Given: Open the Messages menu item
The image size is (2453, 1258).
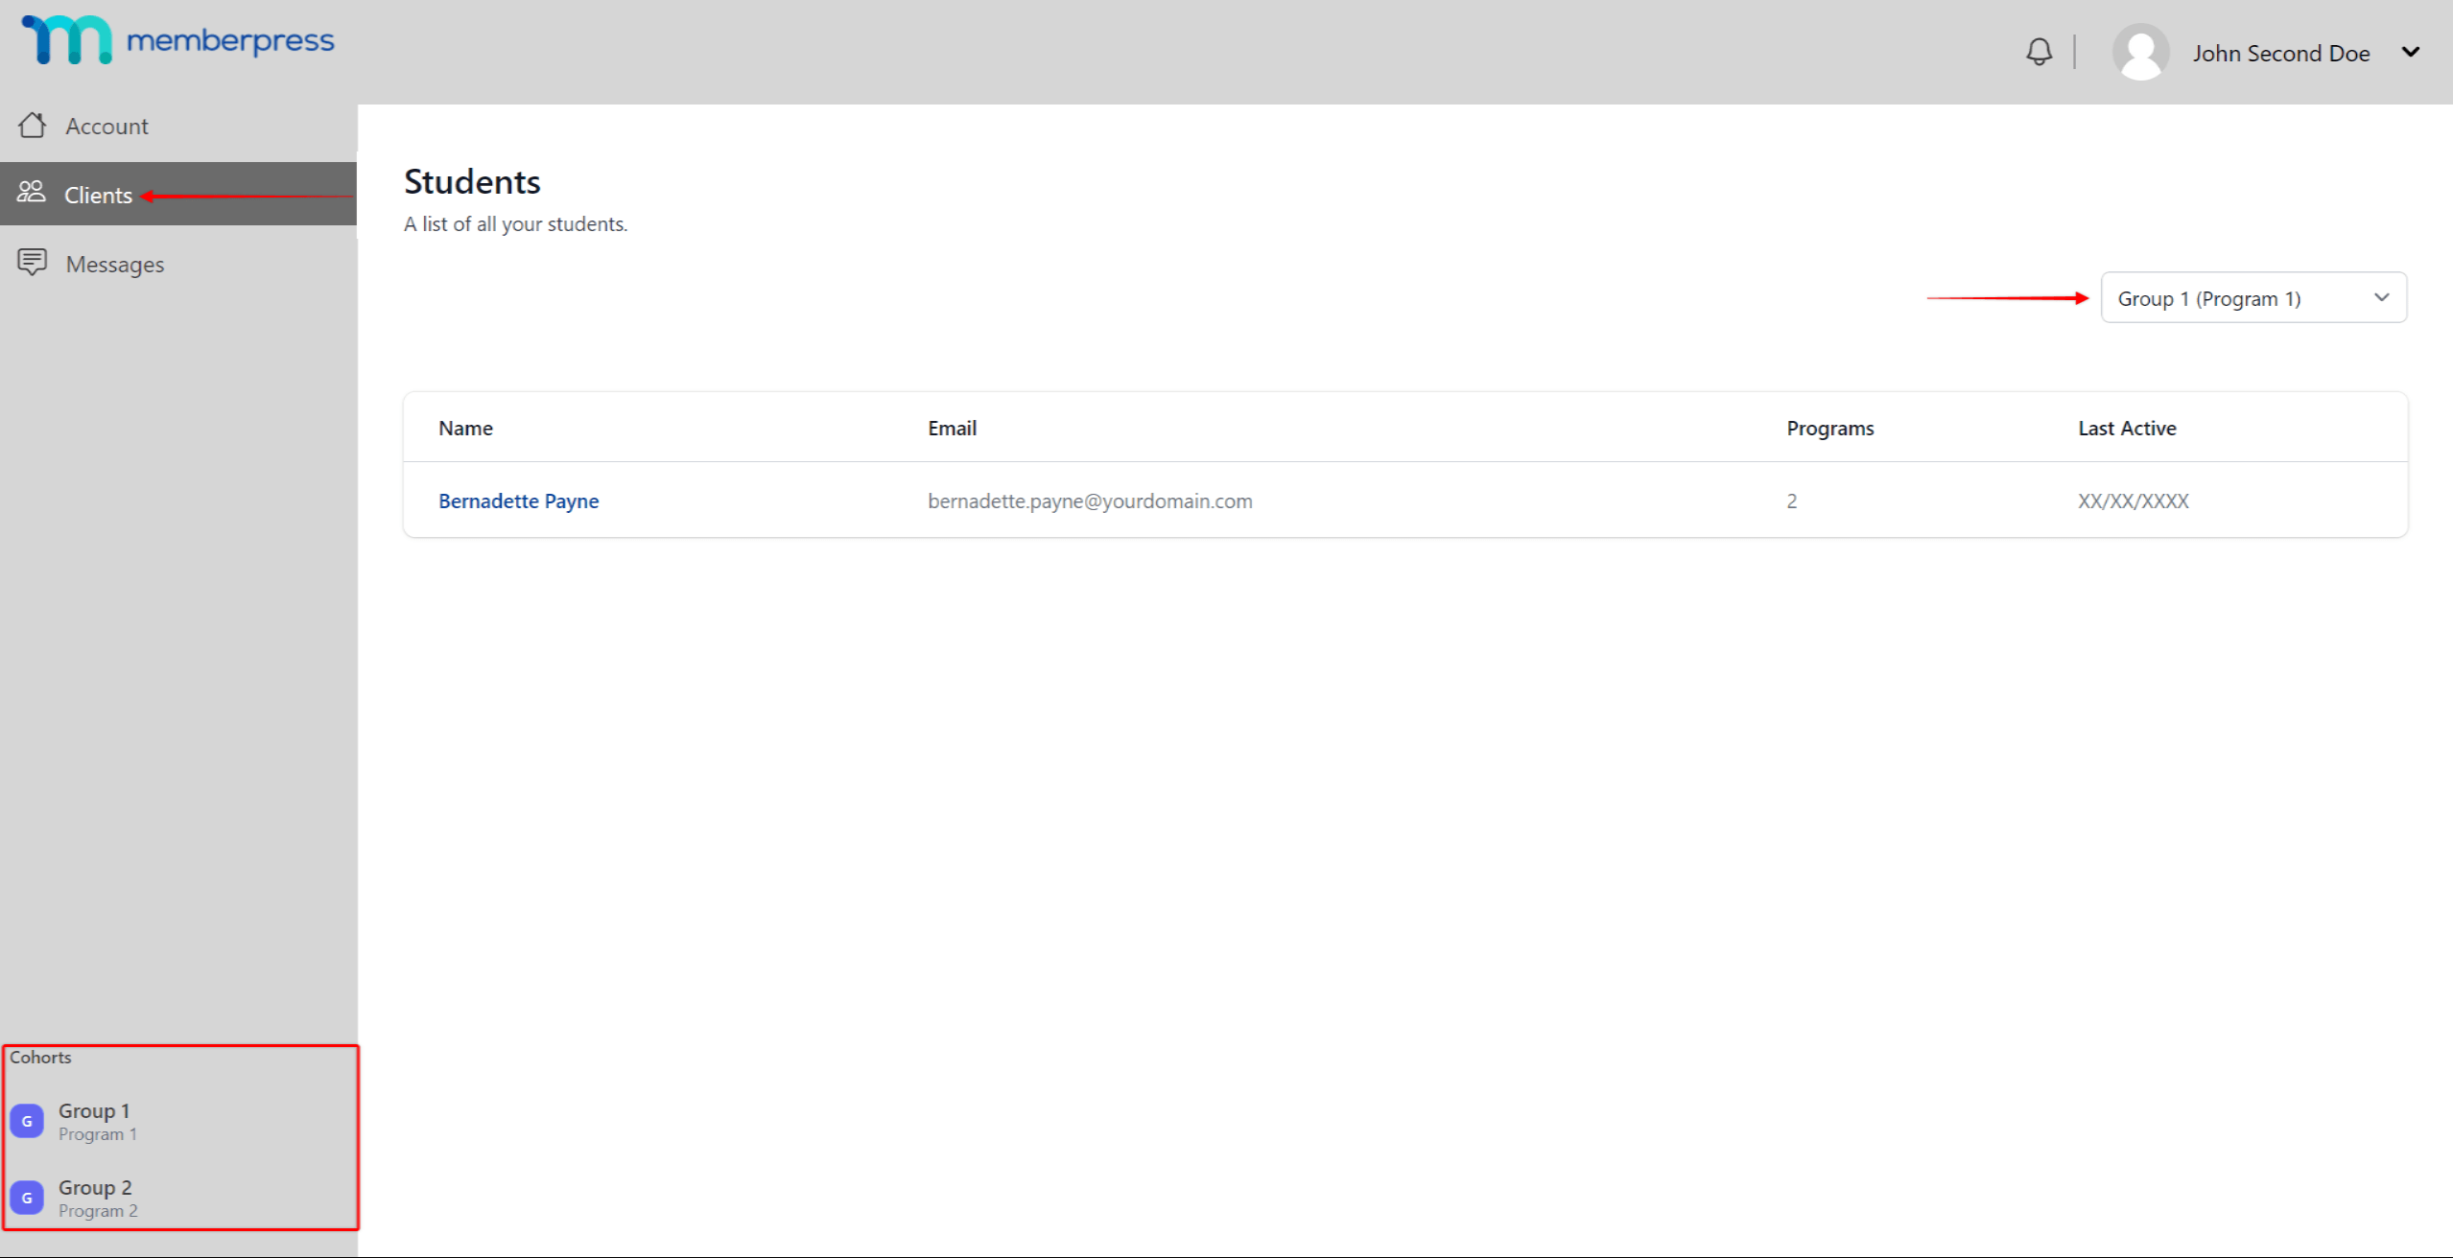Looking at the screenshot, I should tap(115, 263).
